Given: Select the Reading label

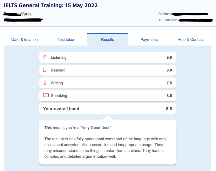Looking at the screenshot, I should (58, 70).
